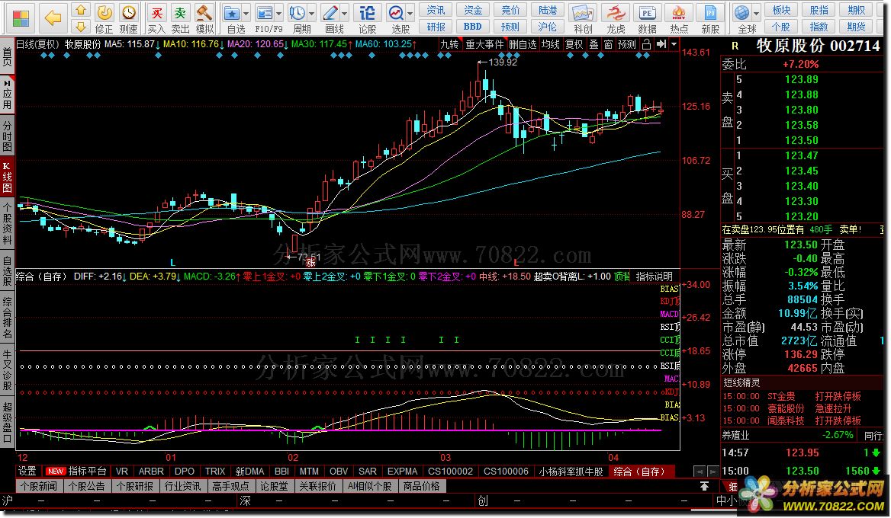Click the yellow up arrow icon
This screenshot has height=518, width=891.
pyautogui.click(x=81, y=10)
